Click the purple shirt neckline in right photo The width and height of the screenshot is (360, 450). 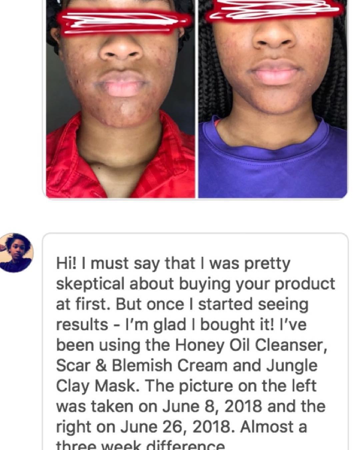tap(267, 140)
